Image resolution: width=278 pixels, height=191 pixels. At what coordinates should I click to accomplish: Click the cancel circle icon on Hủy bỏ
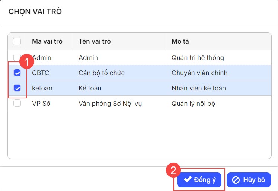[236, 180]
